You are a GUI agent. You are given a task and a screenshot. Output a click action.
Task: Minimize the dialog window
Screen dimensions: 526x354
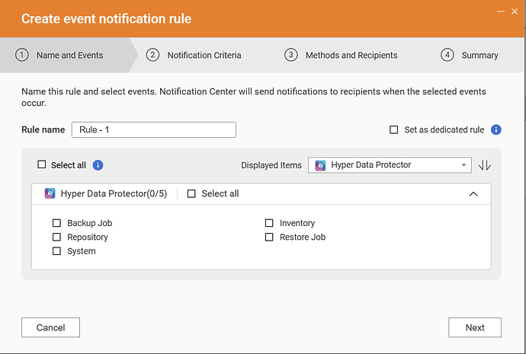coord(499,11)
